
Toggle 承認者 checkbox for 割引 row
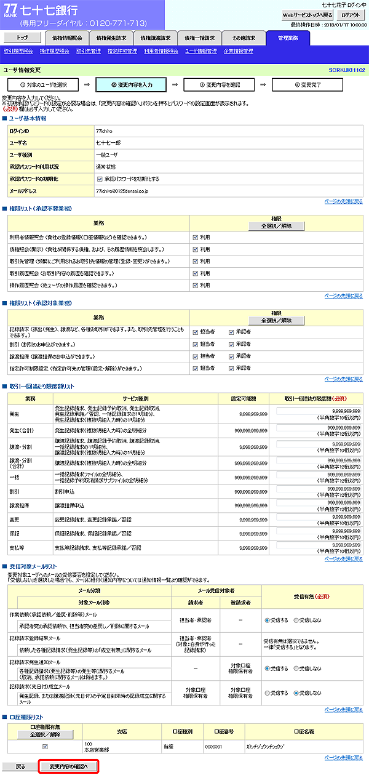[232, 345]
